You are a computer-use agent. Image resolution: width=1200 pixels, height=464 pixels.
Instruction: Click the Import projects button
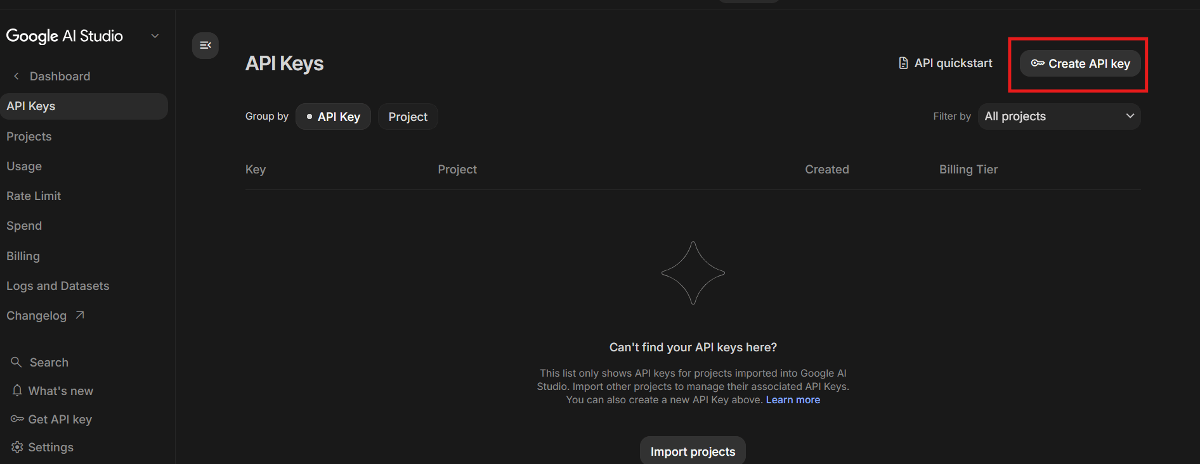point(693,450)
